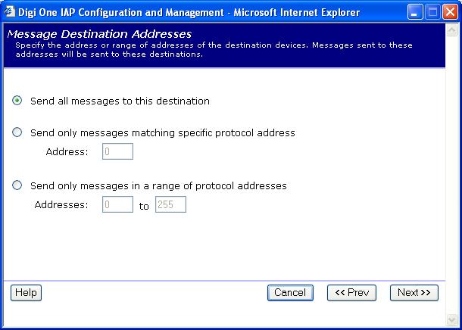
Task: Click the Internet Explorer page icon in title bar
Action: click(11, 12)
